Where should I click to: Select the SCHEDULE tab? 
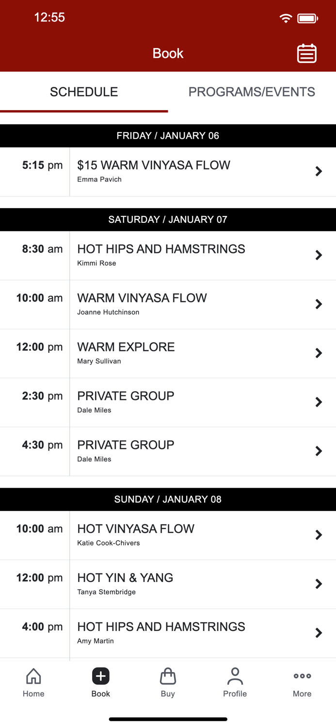pos(83,92)
